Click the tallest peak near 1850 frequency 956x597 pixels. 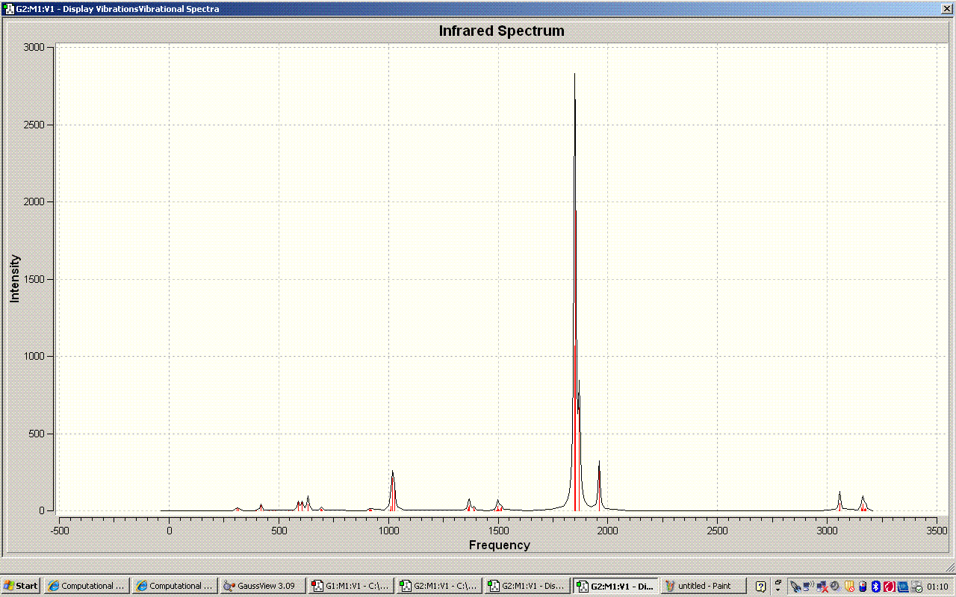pos(574,291)
